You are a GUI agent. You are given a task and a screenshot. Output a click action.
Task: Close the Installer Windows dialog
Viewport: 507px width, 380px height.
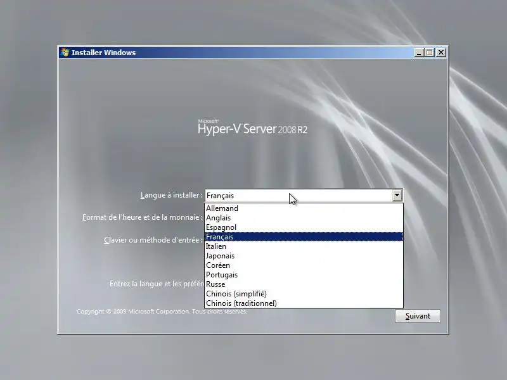441,53
